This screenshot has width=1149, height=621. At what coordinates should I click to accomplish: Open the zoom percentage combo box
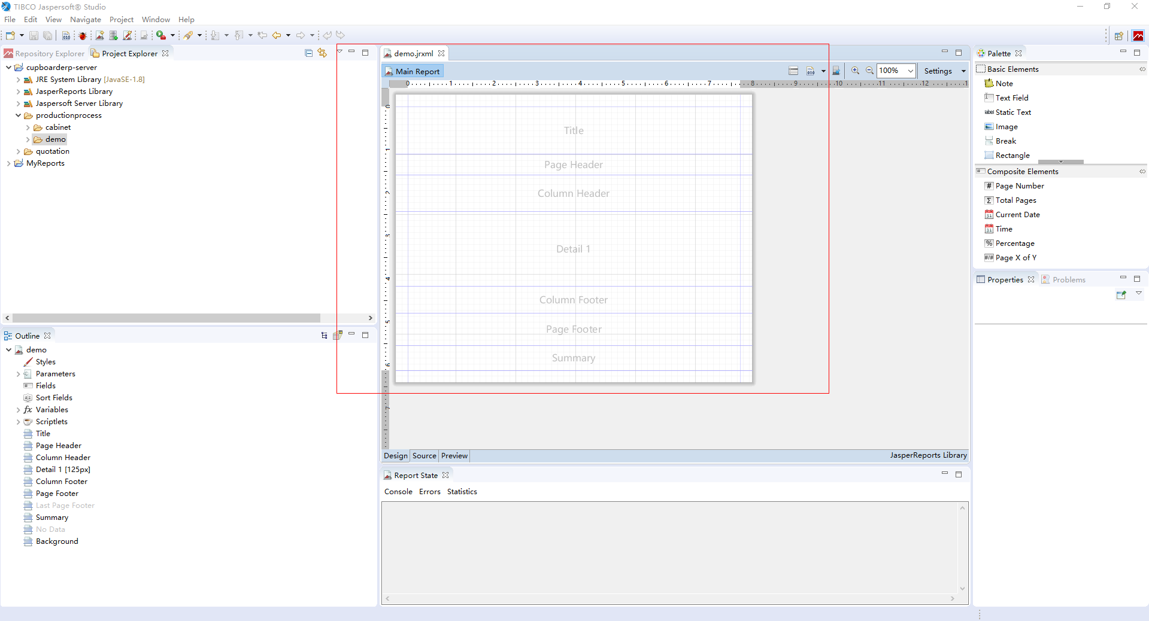[896, 71]
